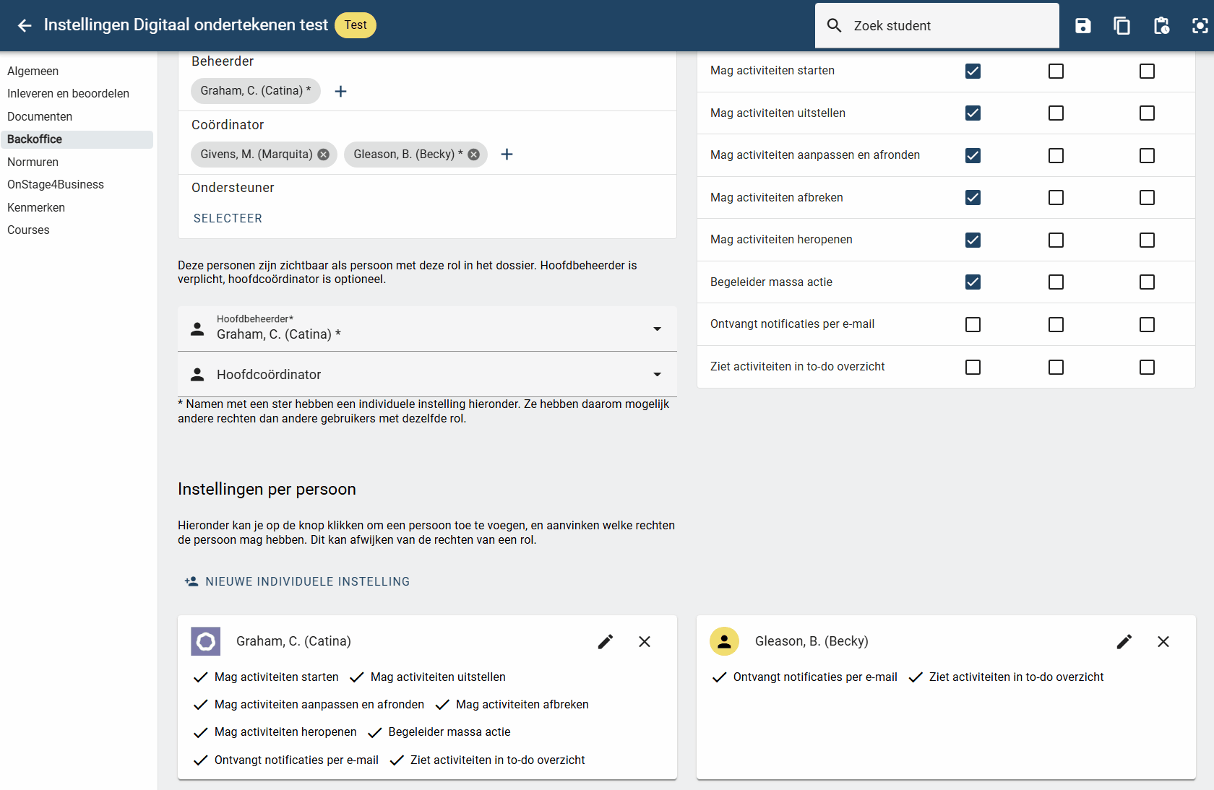Click the copy settings icon
This screenshot has height=790, width=1214.
(x=1122, y=26)
